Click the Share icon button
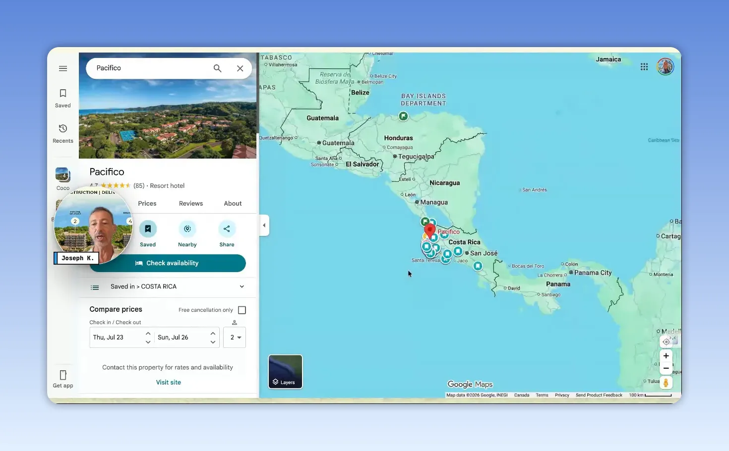 pos(227,229)
